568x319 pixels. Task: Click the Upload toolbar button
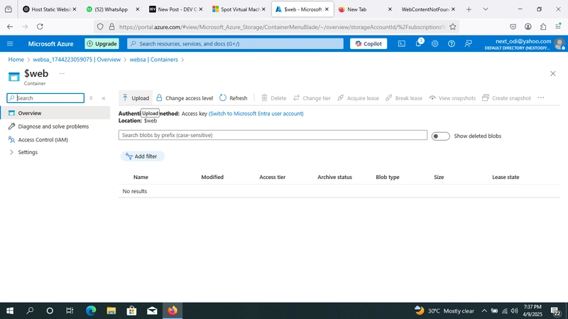(136, 98)
